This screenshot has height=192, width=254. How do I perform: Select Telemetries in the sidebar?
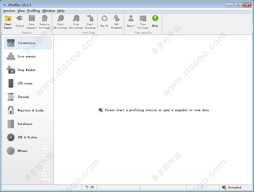(x=28, y=43)
